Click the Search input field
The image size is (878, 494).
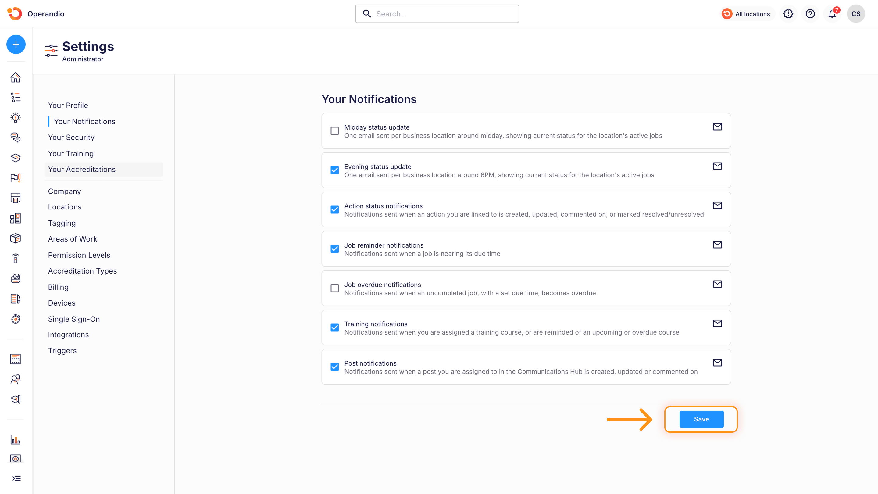click(x=437, y=14)
